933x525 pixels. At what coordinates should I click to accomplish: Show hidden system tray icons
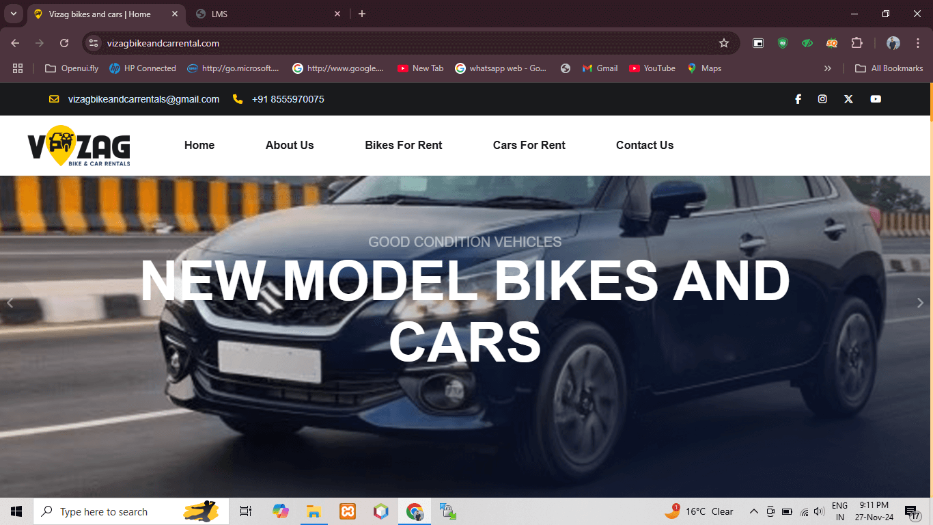pyautogui.click(x=753, y=511)
